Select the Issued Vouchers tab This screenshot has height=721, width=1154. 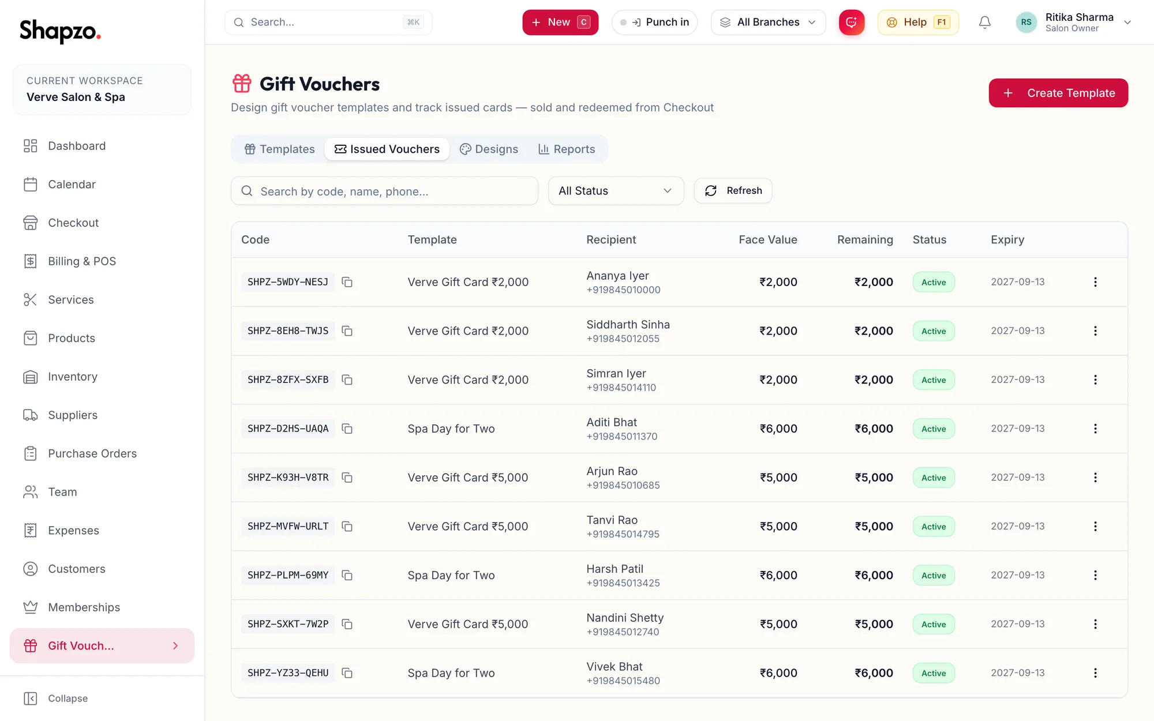[387, 149]
